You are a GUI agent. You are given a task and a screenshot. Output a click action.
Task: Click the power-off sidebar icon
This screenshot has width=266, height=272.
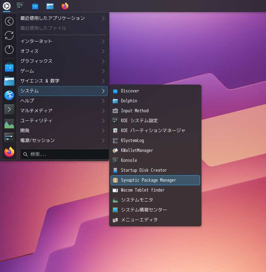pos(9,50)
